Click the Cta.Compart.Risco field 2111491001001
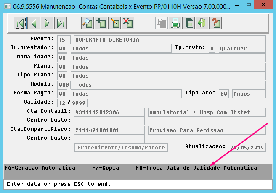The height and width of the screenshot is (193, 276). (109, 130)
